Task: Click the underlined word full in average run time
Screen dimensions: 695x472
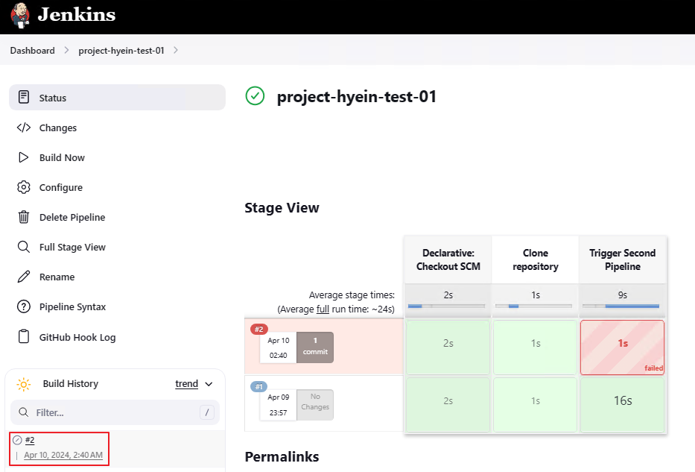Action: (x=323, y=309)
